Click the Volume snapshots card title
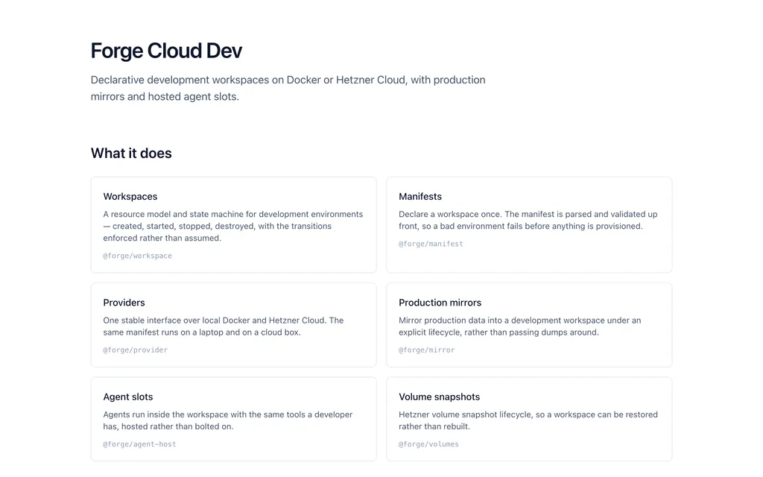 [x=439, y=397]
